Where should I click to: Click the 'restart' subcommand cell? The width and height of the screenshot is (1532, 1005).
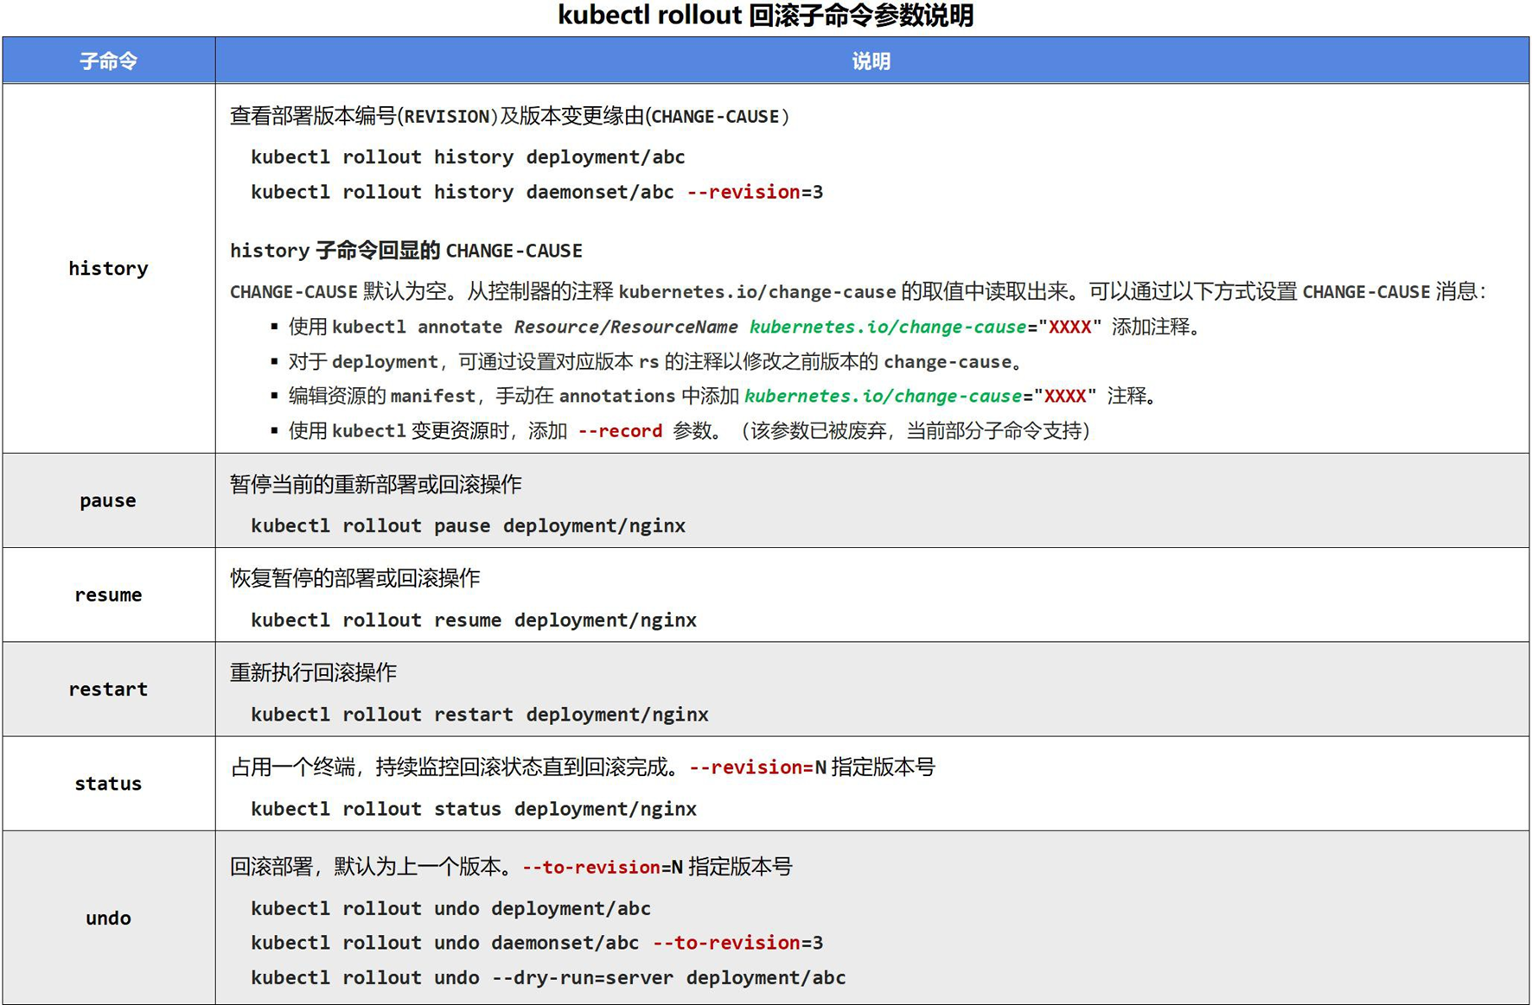coord(109,689)
